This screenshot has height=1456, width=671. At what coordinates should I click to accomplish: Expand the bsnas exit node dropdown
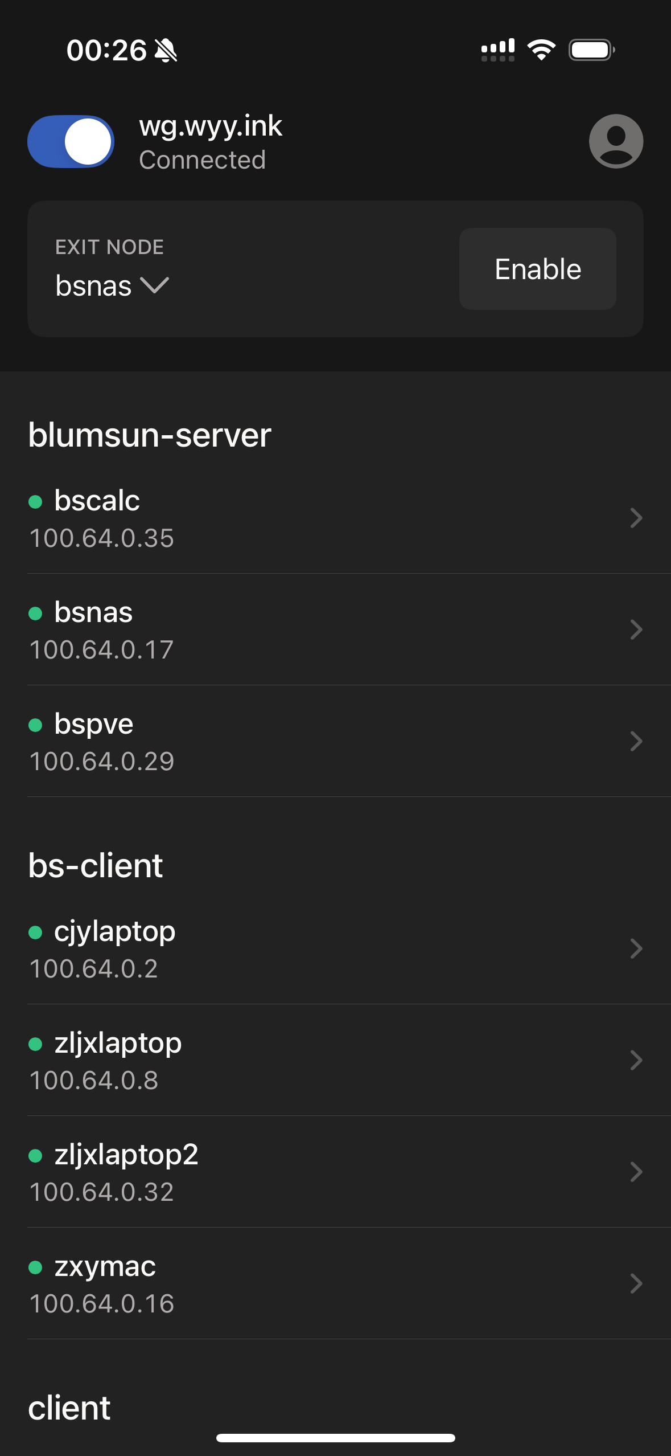(x=112, y=285)
